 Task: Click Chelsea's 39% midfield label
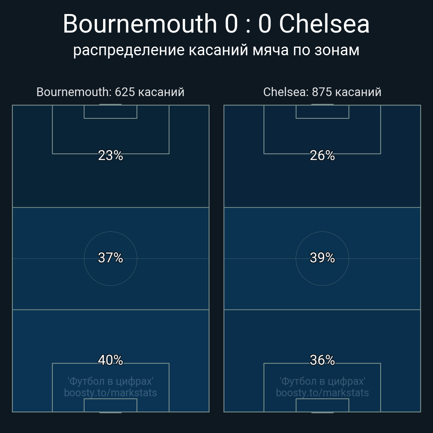pyautogui.click(x=322, y=258)
